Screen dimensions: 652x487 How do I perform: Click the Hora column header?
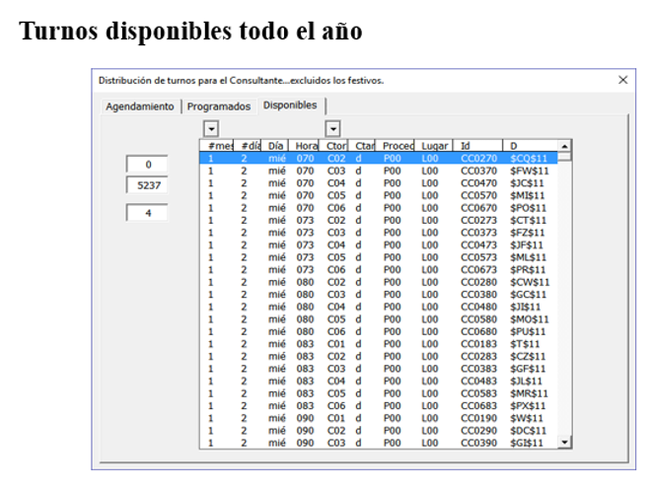click(x=304, y=146)
